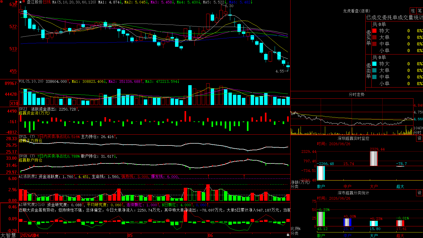Click the 2026/04 date marker on the timeline
The width and height of the screenshot is (423, 238).
30,235
